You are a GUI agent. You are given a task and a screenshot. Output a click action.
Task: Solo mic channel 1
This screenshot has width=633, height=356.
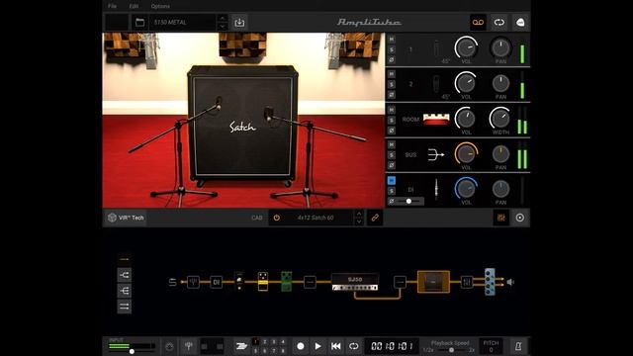pos(392,49)
